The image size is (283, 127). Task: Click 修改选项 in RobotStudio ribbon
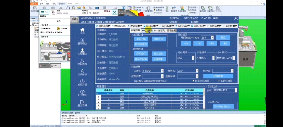pos(192,13)
